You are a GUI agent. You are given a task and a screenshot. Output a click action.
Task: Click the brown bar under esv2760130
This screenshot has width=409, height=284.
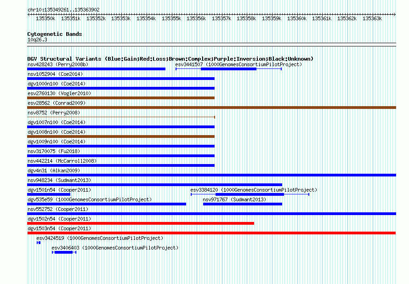(x=121, y=98)
